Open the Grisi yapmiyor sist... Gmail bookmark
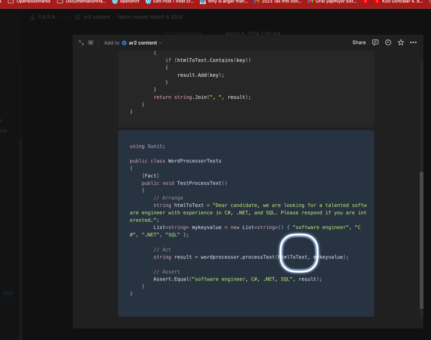Screen dimensions: 431x340 332,2
